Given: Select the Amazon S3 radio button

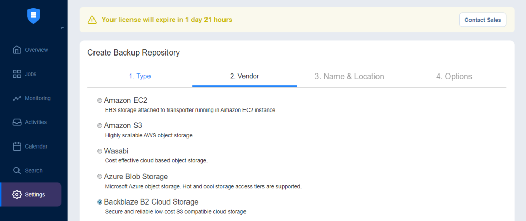Looking at the screenshot, I should point(100,126).
